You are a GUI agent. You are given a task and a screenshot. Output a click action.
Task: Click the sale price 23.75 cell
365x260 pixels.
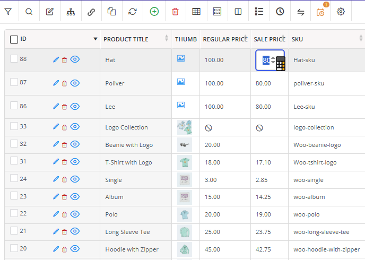click(270, 232)
